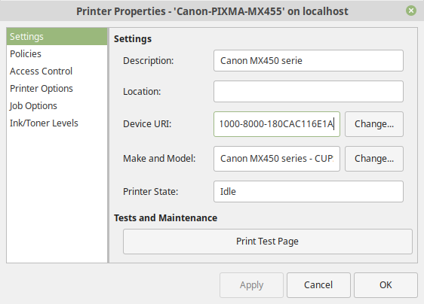Click the dialog title bar

tap(212, 11)
